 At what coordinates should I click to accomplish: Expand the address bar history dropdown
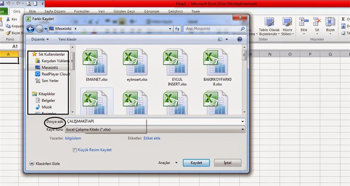click(x=170, y=29)
